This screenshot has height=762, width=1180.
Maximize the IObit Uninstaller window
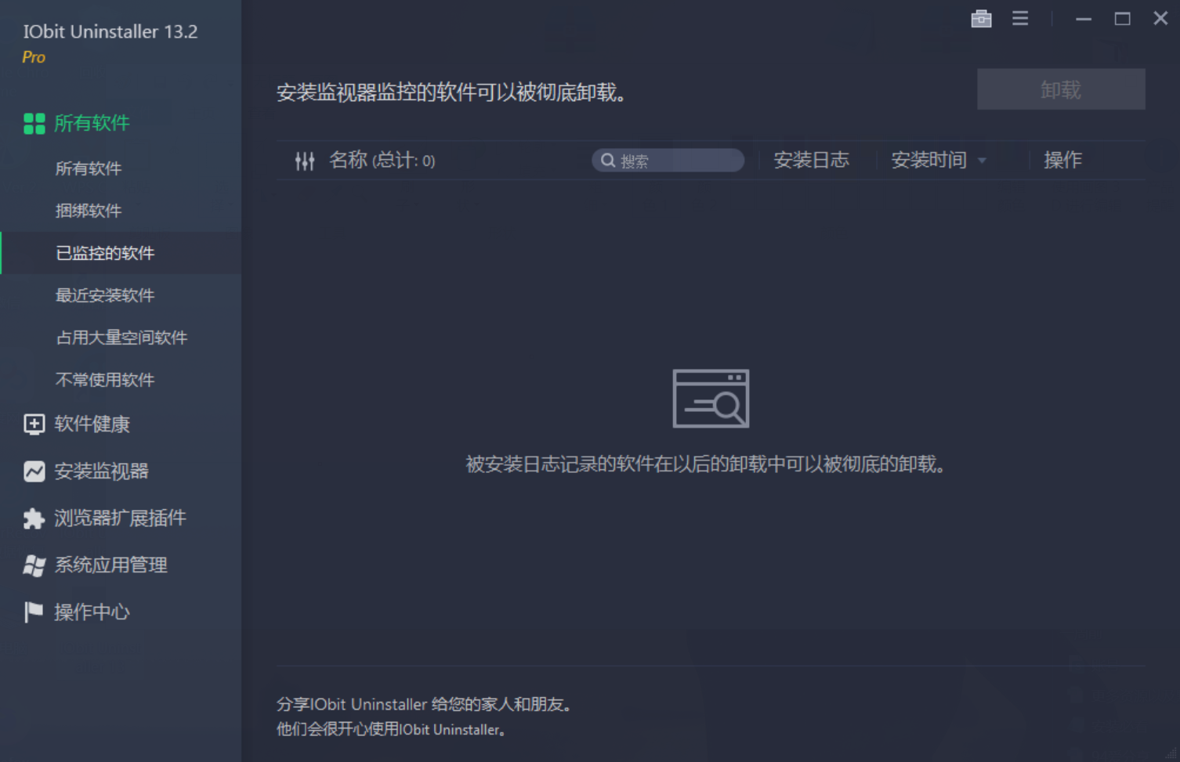click(x=1122, y=18)
